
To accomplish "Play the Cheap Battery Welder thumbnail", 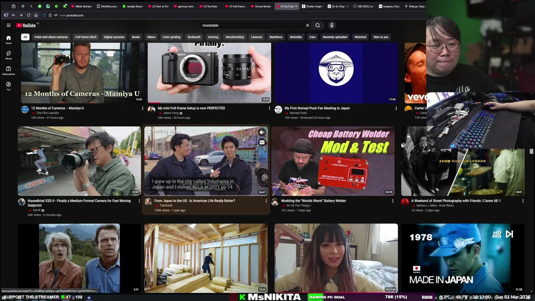I will [333, 161].
